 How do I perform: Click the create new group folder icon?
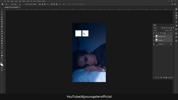[166, 77]
